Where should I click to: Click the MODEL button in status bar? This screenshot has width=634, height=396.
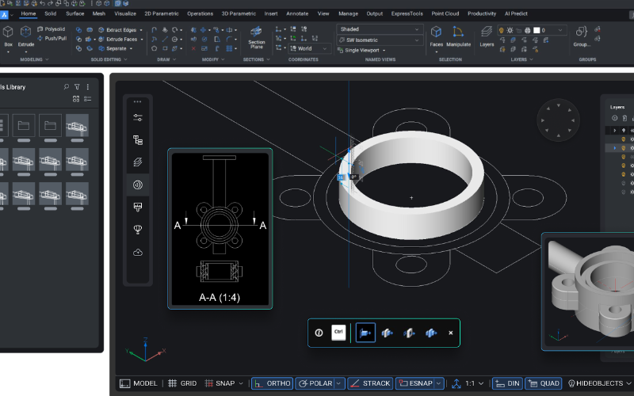click(138, 383)
